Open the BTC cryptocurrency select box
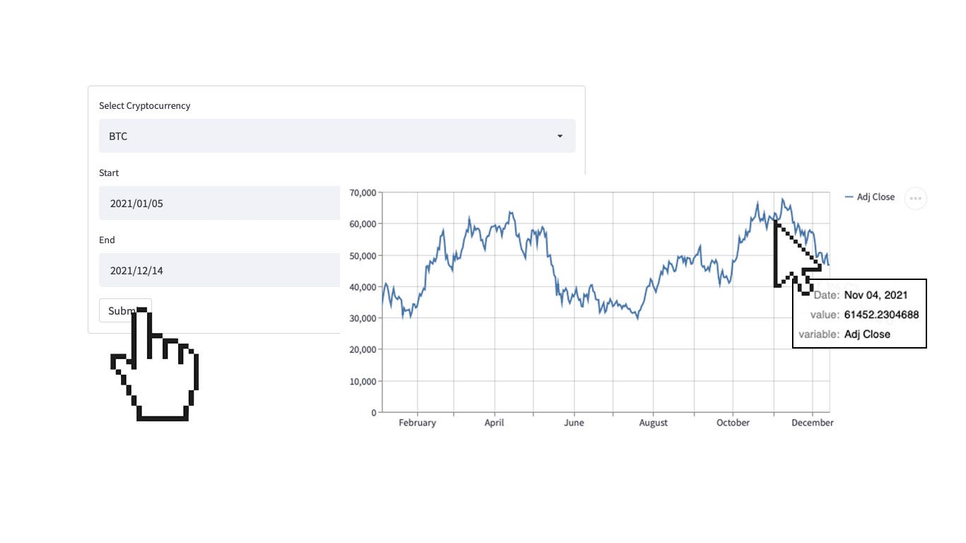 (x=337, y=136)
